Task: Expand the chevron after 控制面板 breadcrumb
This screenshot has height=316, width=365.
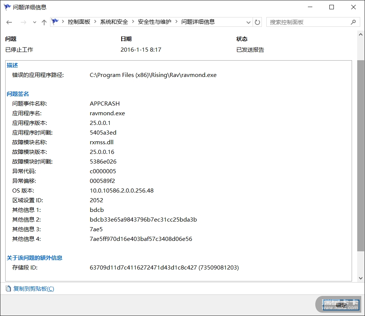Action: point(95,22)
